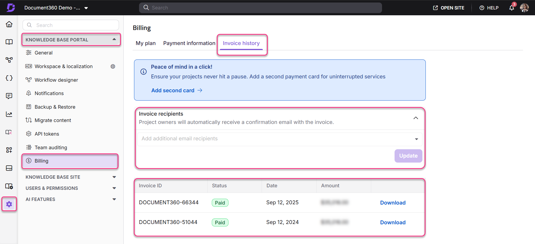Click the Add second card link
This screenshot has width=535, height=244.
pos(173,90)
